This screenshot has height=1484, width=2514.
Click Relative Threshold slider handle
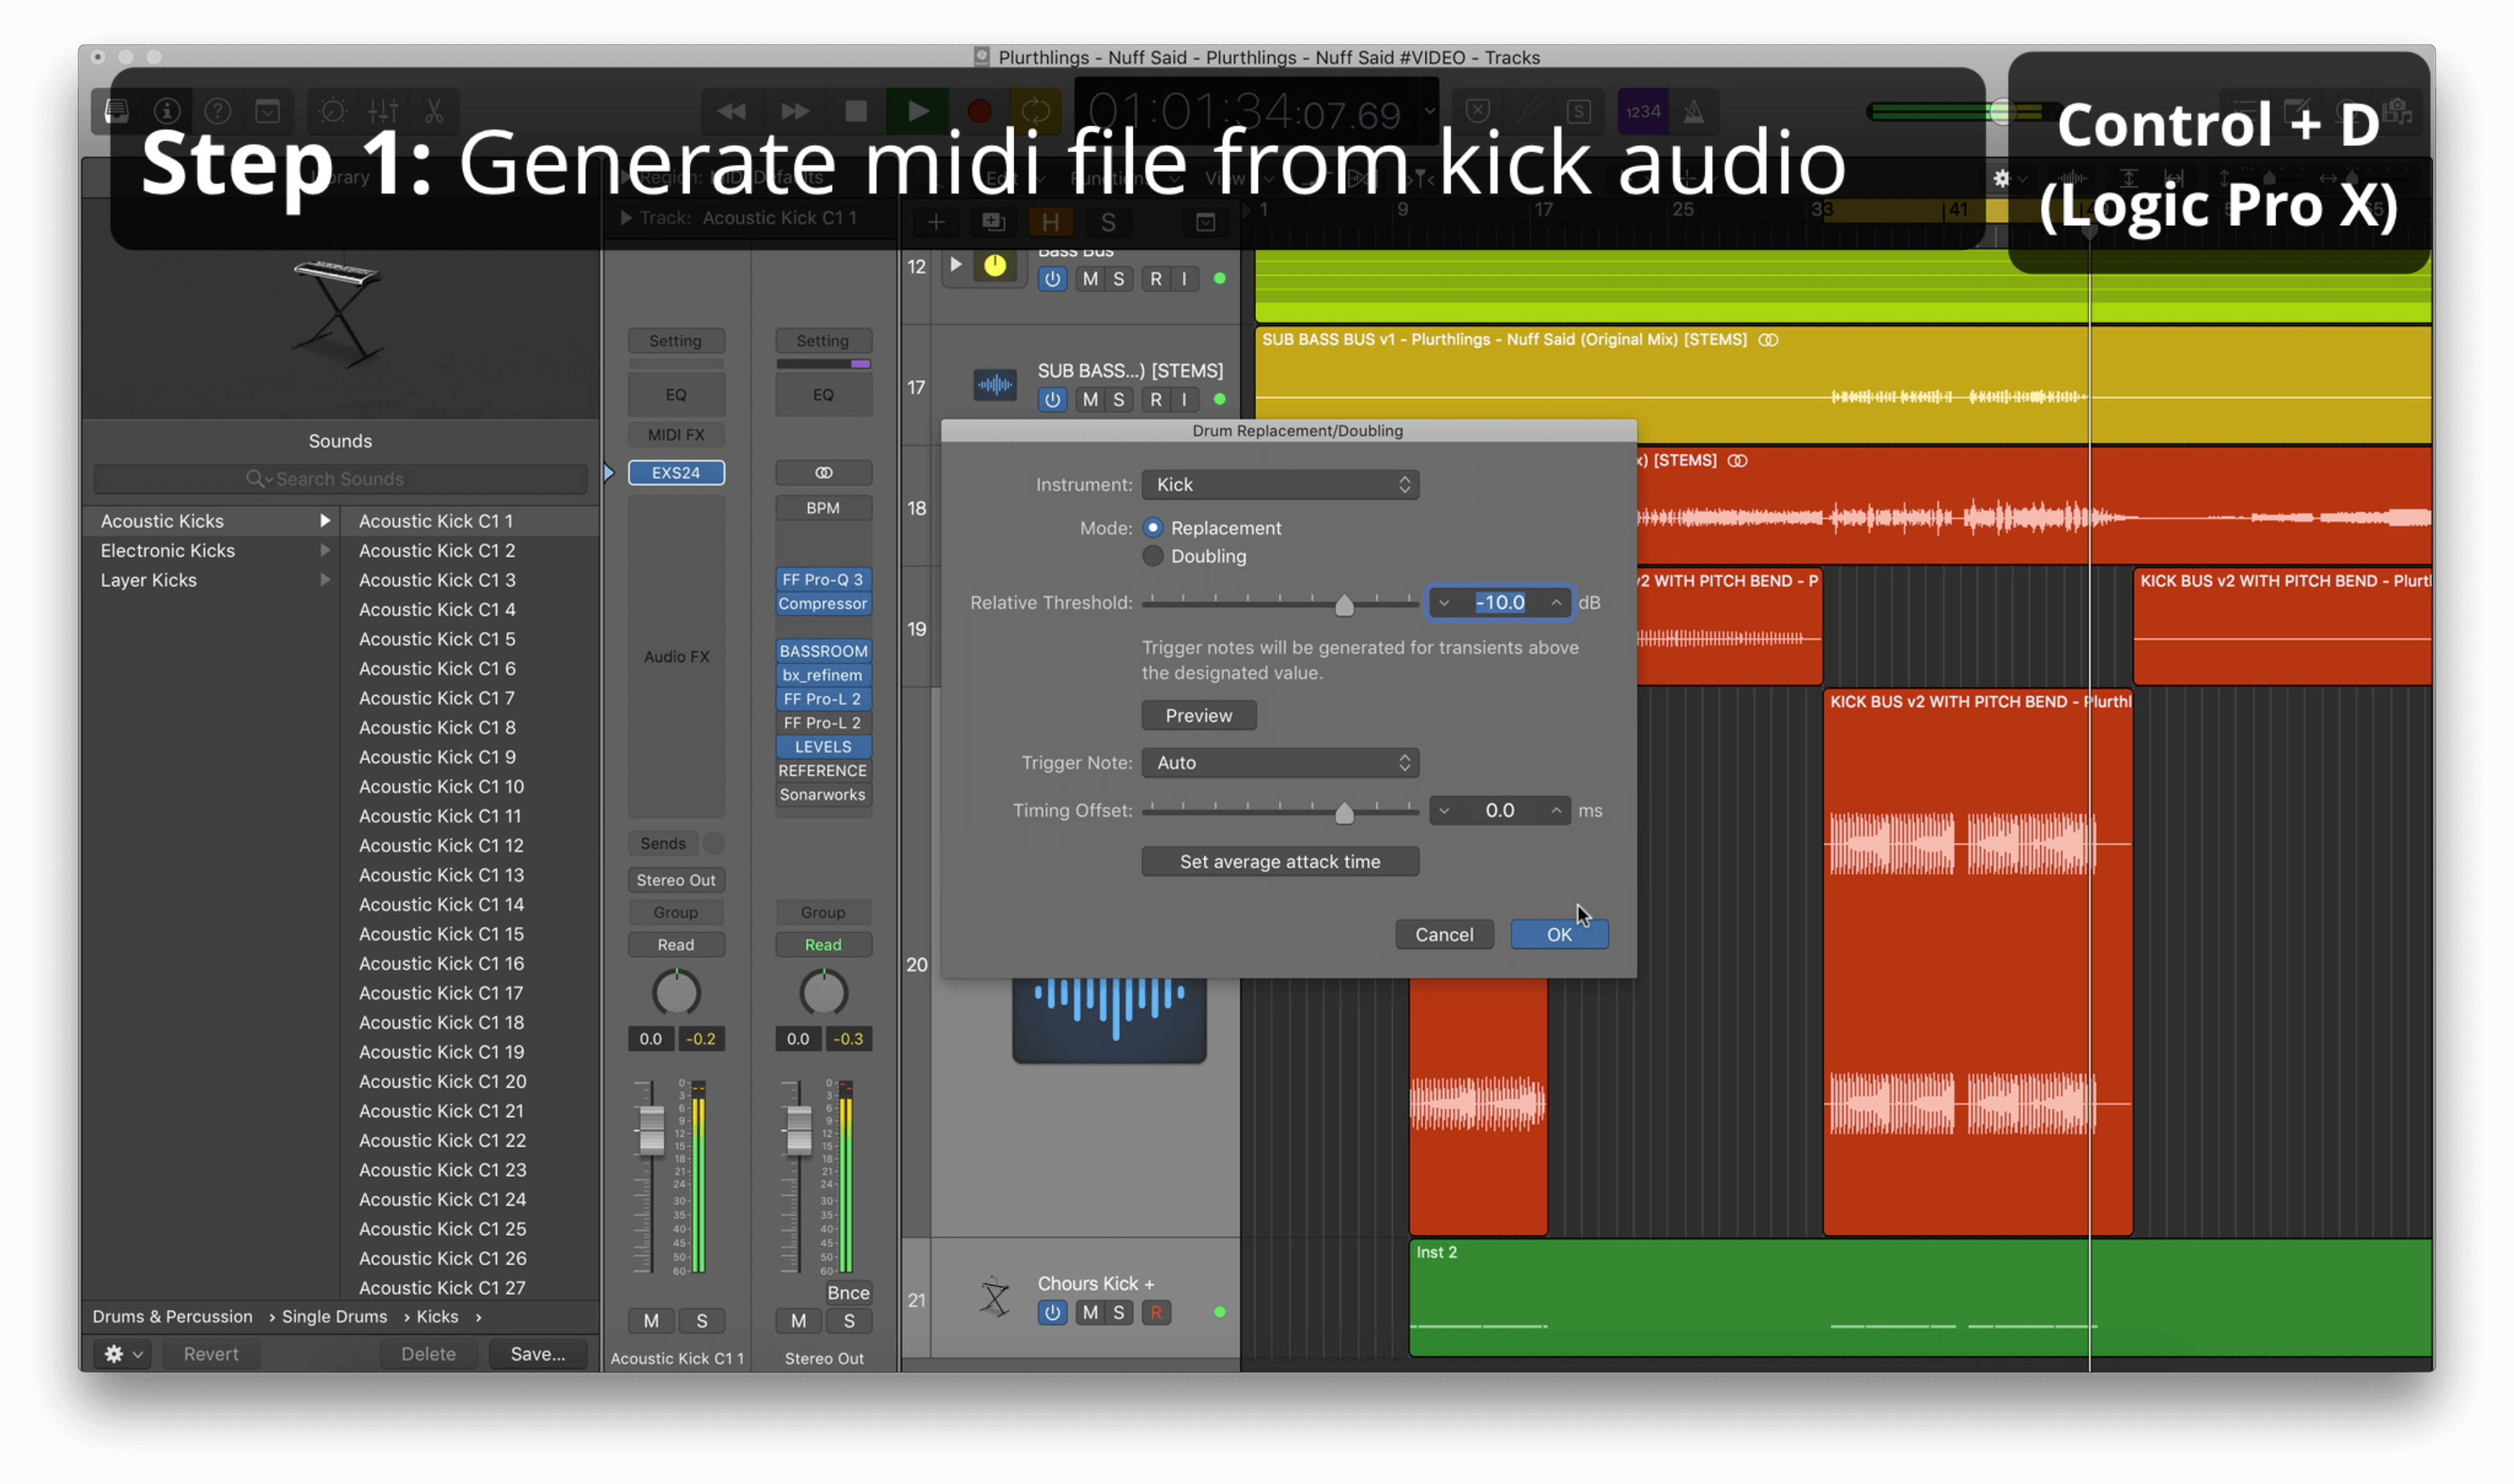coord(1344,605)
